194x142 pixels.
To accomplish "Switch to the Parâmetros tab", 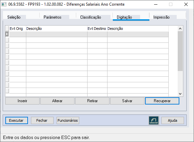I will pos(53,17).
